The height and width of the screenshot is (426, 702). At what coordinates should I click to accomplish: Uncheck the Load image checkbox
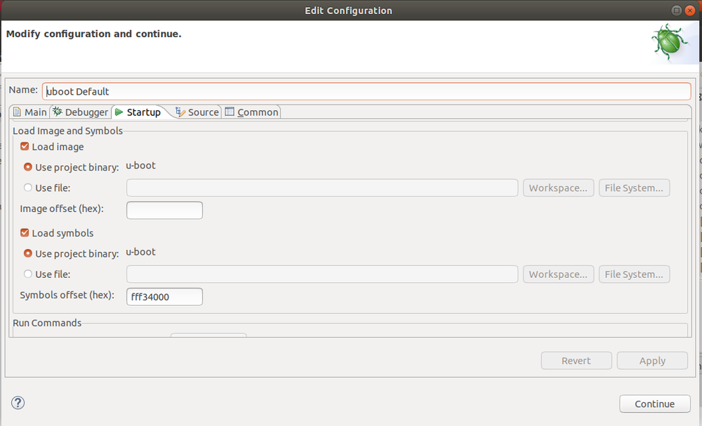click(x=25, y=147)
